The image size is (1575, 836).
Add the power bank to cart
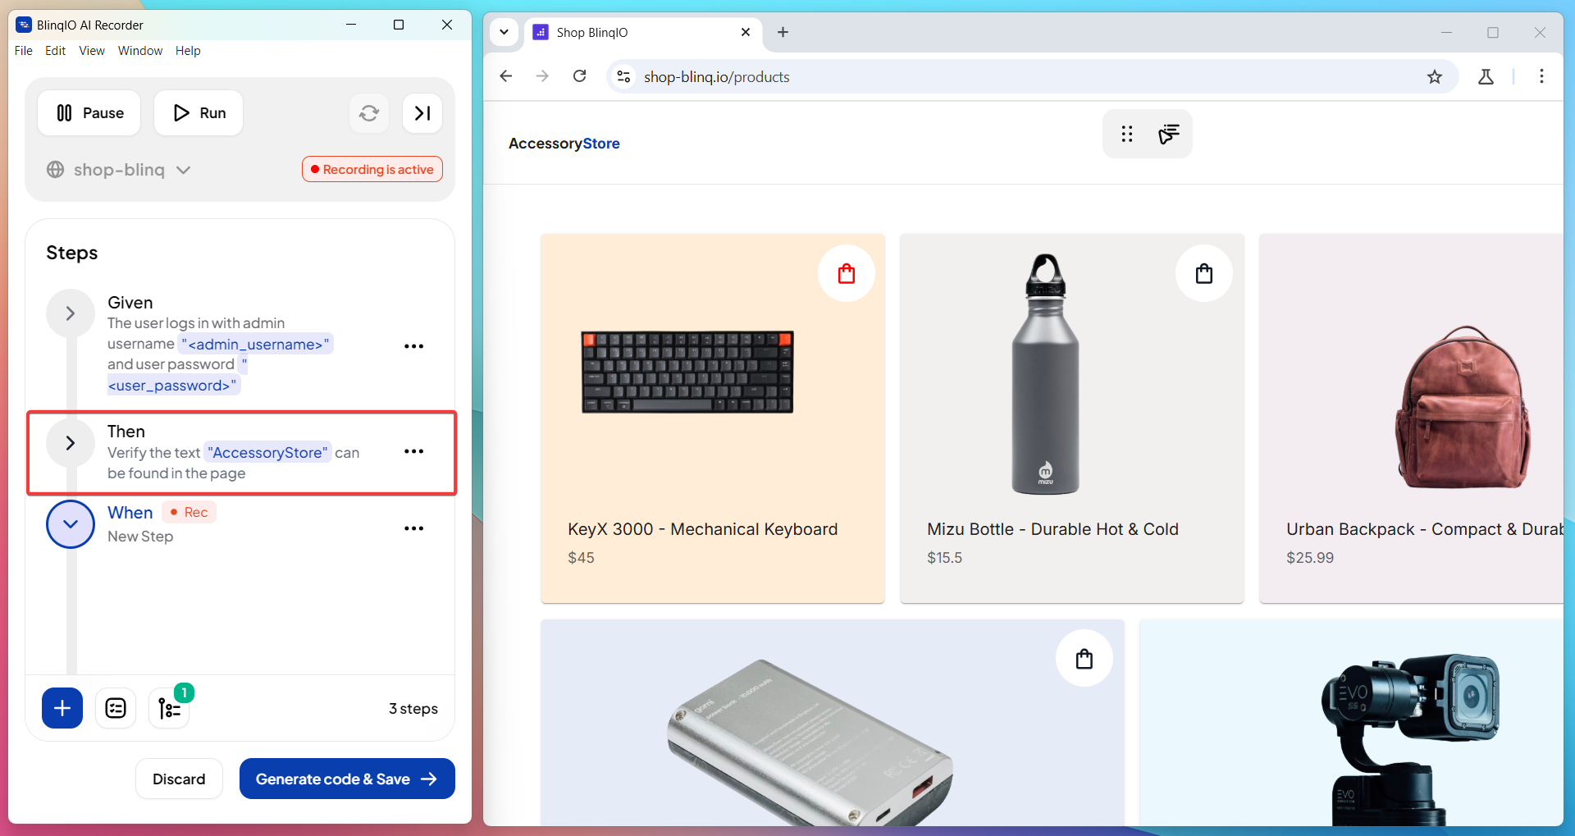point(1084,659)
